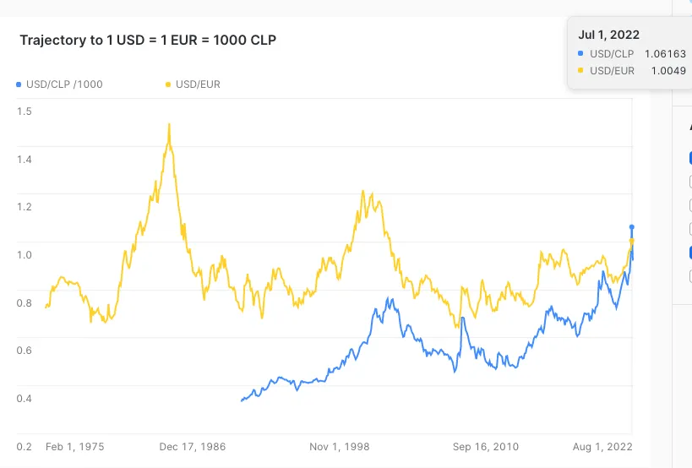Click the blue dot in the tooltip

coord(580,53)
